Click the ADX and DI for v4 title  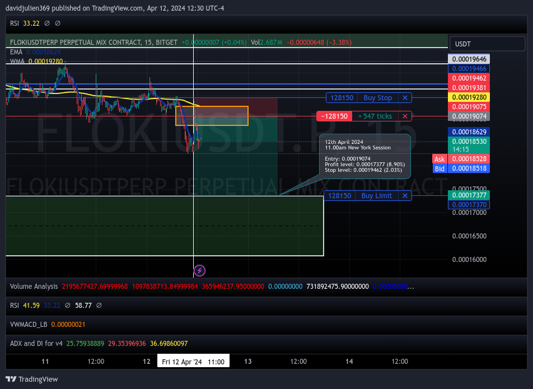click(x=36, y=344)
